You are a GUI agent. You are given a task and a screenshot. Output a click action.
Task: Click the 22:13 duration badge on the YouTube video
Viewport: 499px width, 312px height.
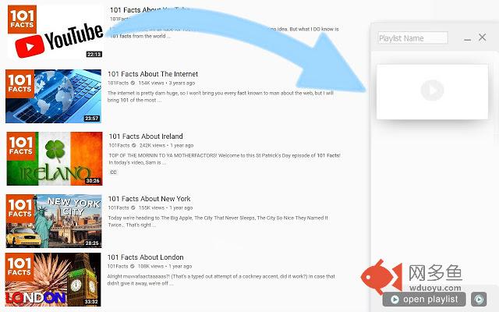94,54
